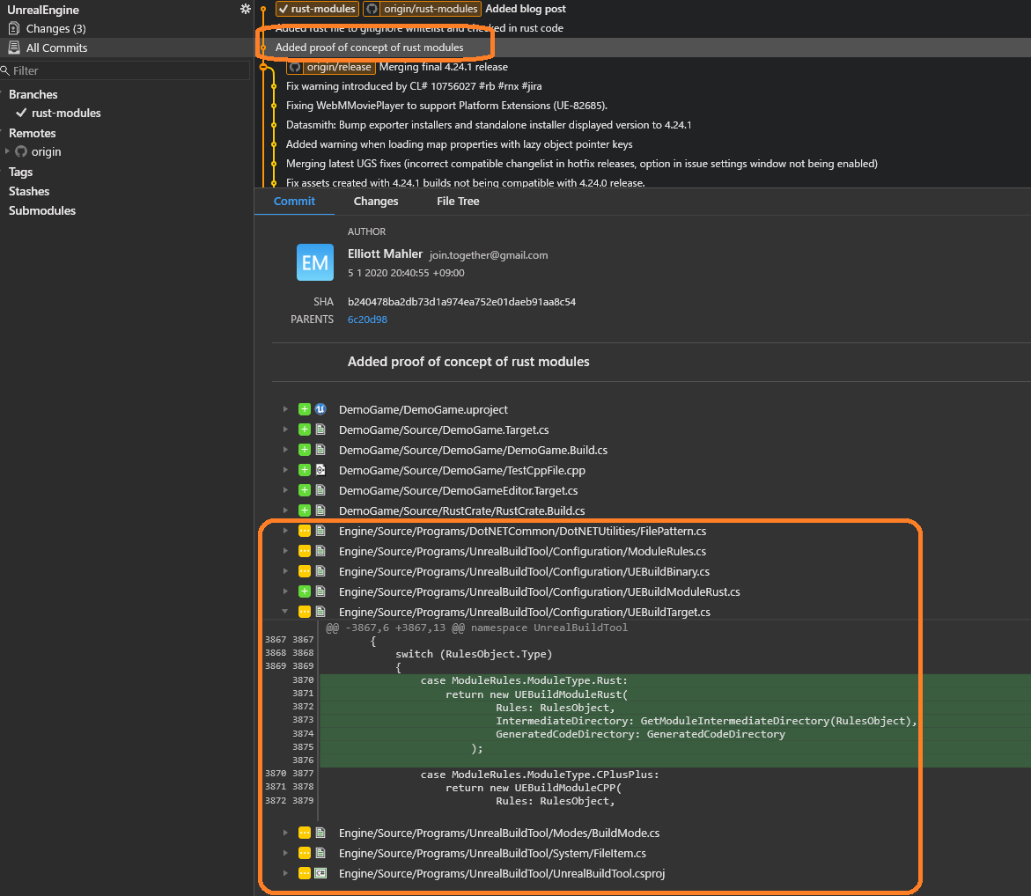The height and width of the screenshot is (896, 1031).
Task: Open the Tags section
Action: (x=20, y=173)
